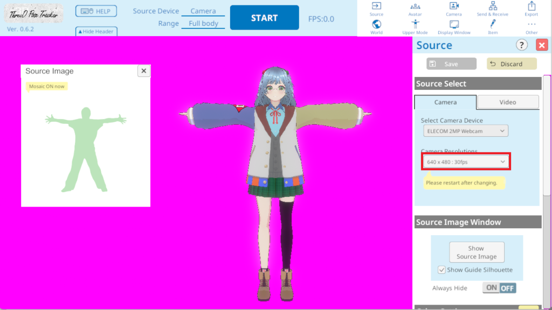
Task: Click Hide Header button
Action: coord(96,31)
